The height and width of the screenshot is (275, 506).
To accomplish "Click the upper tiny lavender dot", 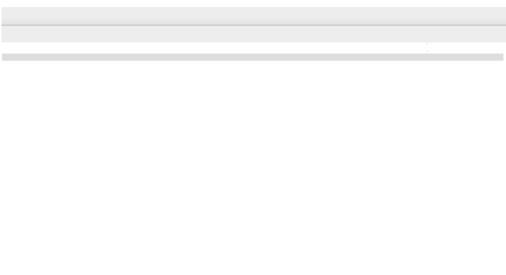I will point(427,44).
